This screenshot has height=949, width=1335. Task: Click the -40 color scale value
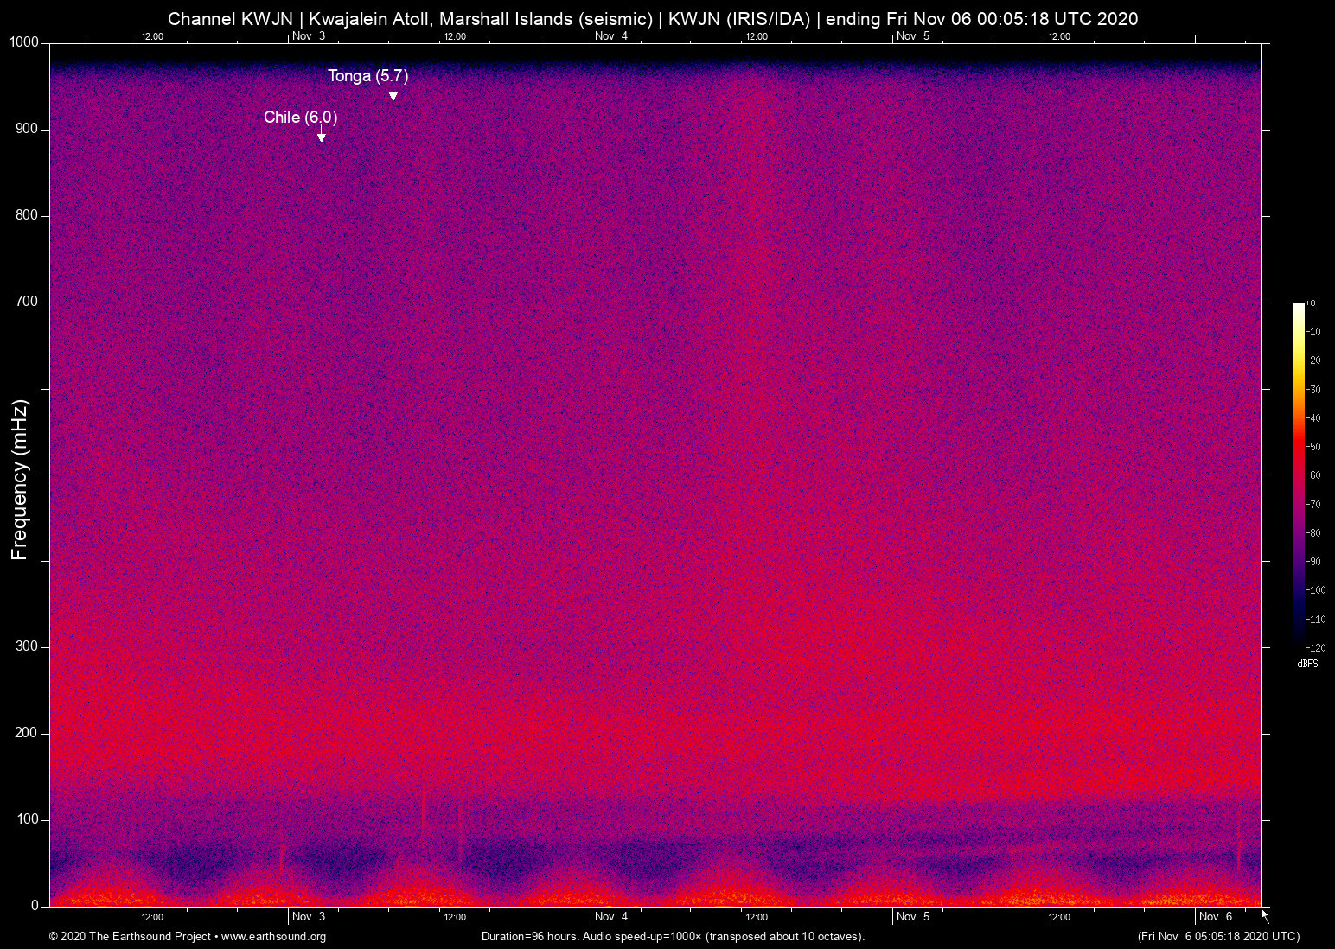(1313, 418)
